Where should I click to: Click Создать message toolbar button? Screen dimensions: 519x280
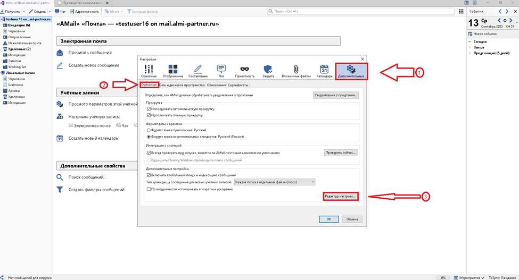(x=37, y=12)
